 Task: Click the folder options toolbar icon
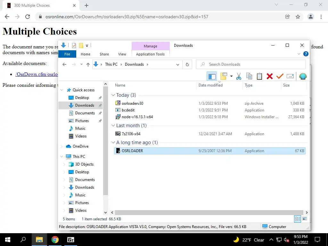click(224, 76)
